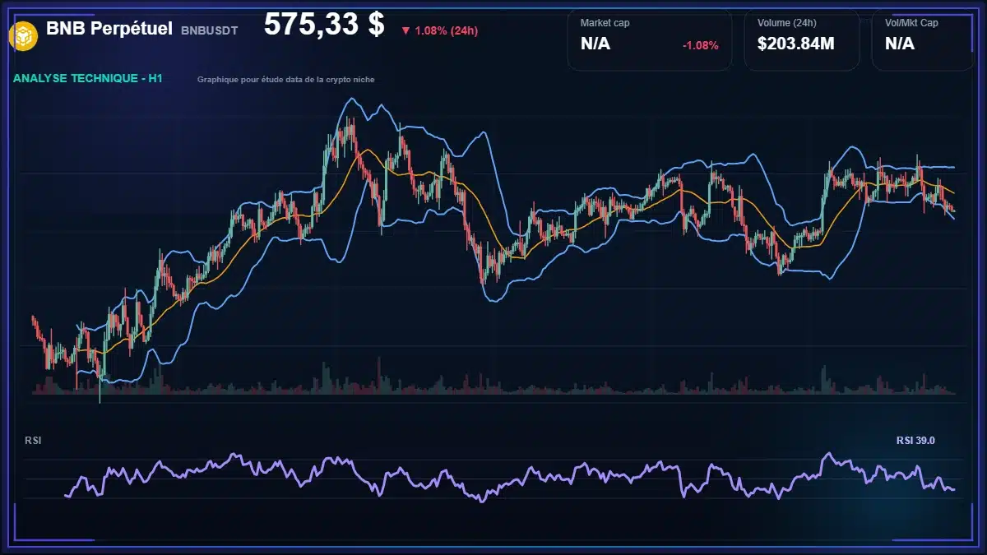Click the red down-triangle change indicator
Viewport: 987px width, 555px height.
pyautogui.click(x=405, y=31)
